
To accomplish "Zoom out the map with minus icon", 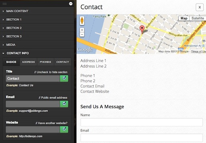I will [x=82, y=35].
